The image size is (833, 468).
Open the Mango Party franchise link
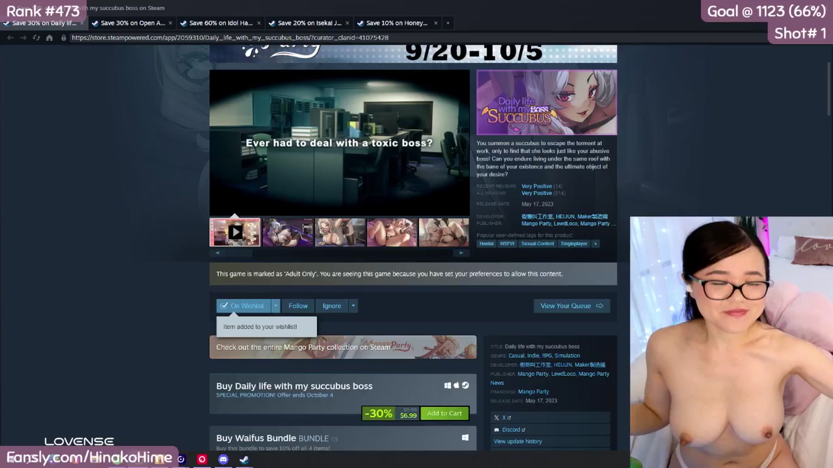(x=533, y=392)
